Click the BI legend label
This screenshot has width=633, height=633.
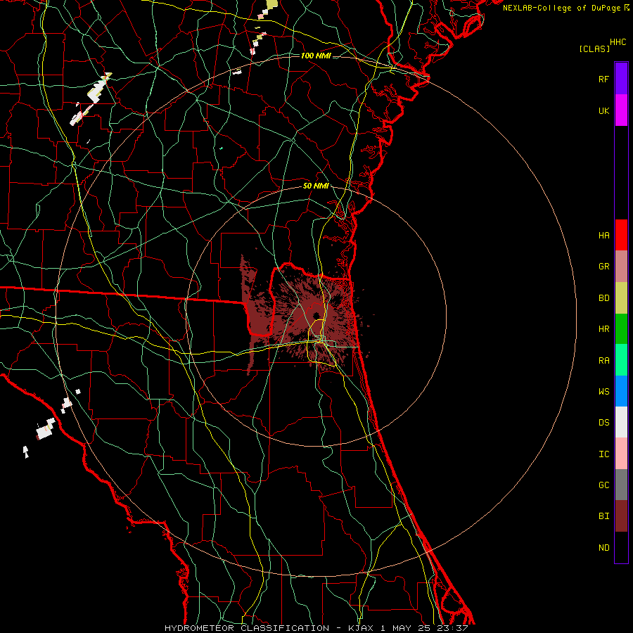click(x=603, y=516)
